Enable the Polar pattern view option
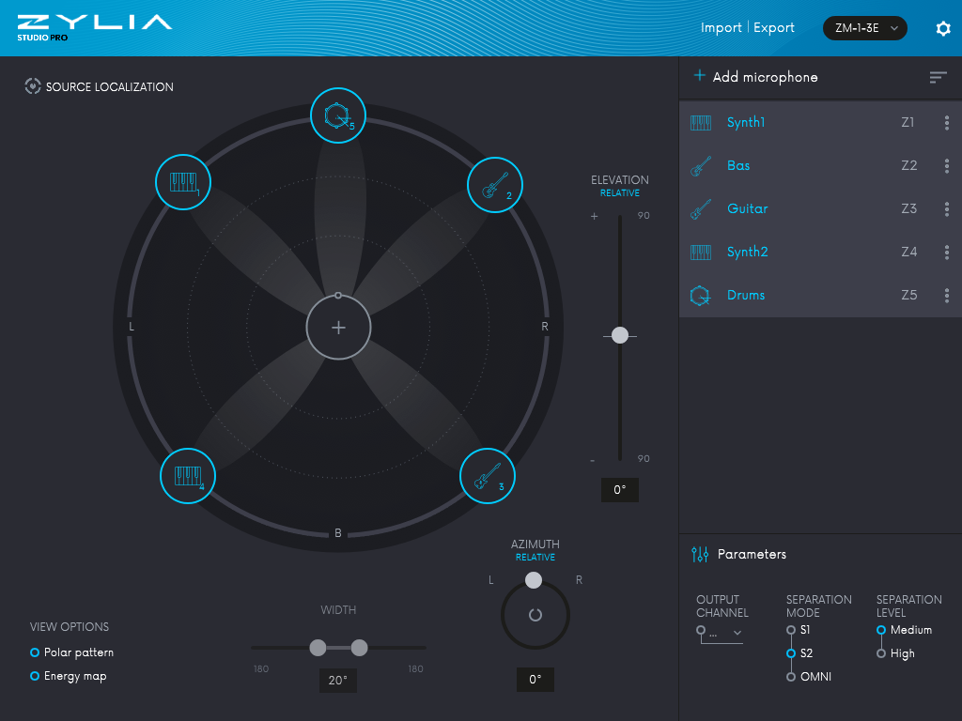Viewport: 962px width, 721px height. coord(35,652)
